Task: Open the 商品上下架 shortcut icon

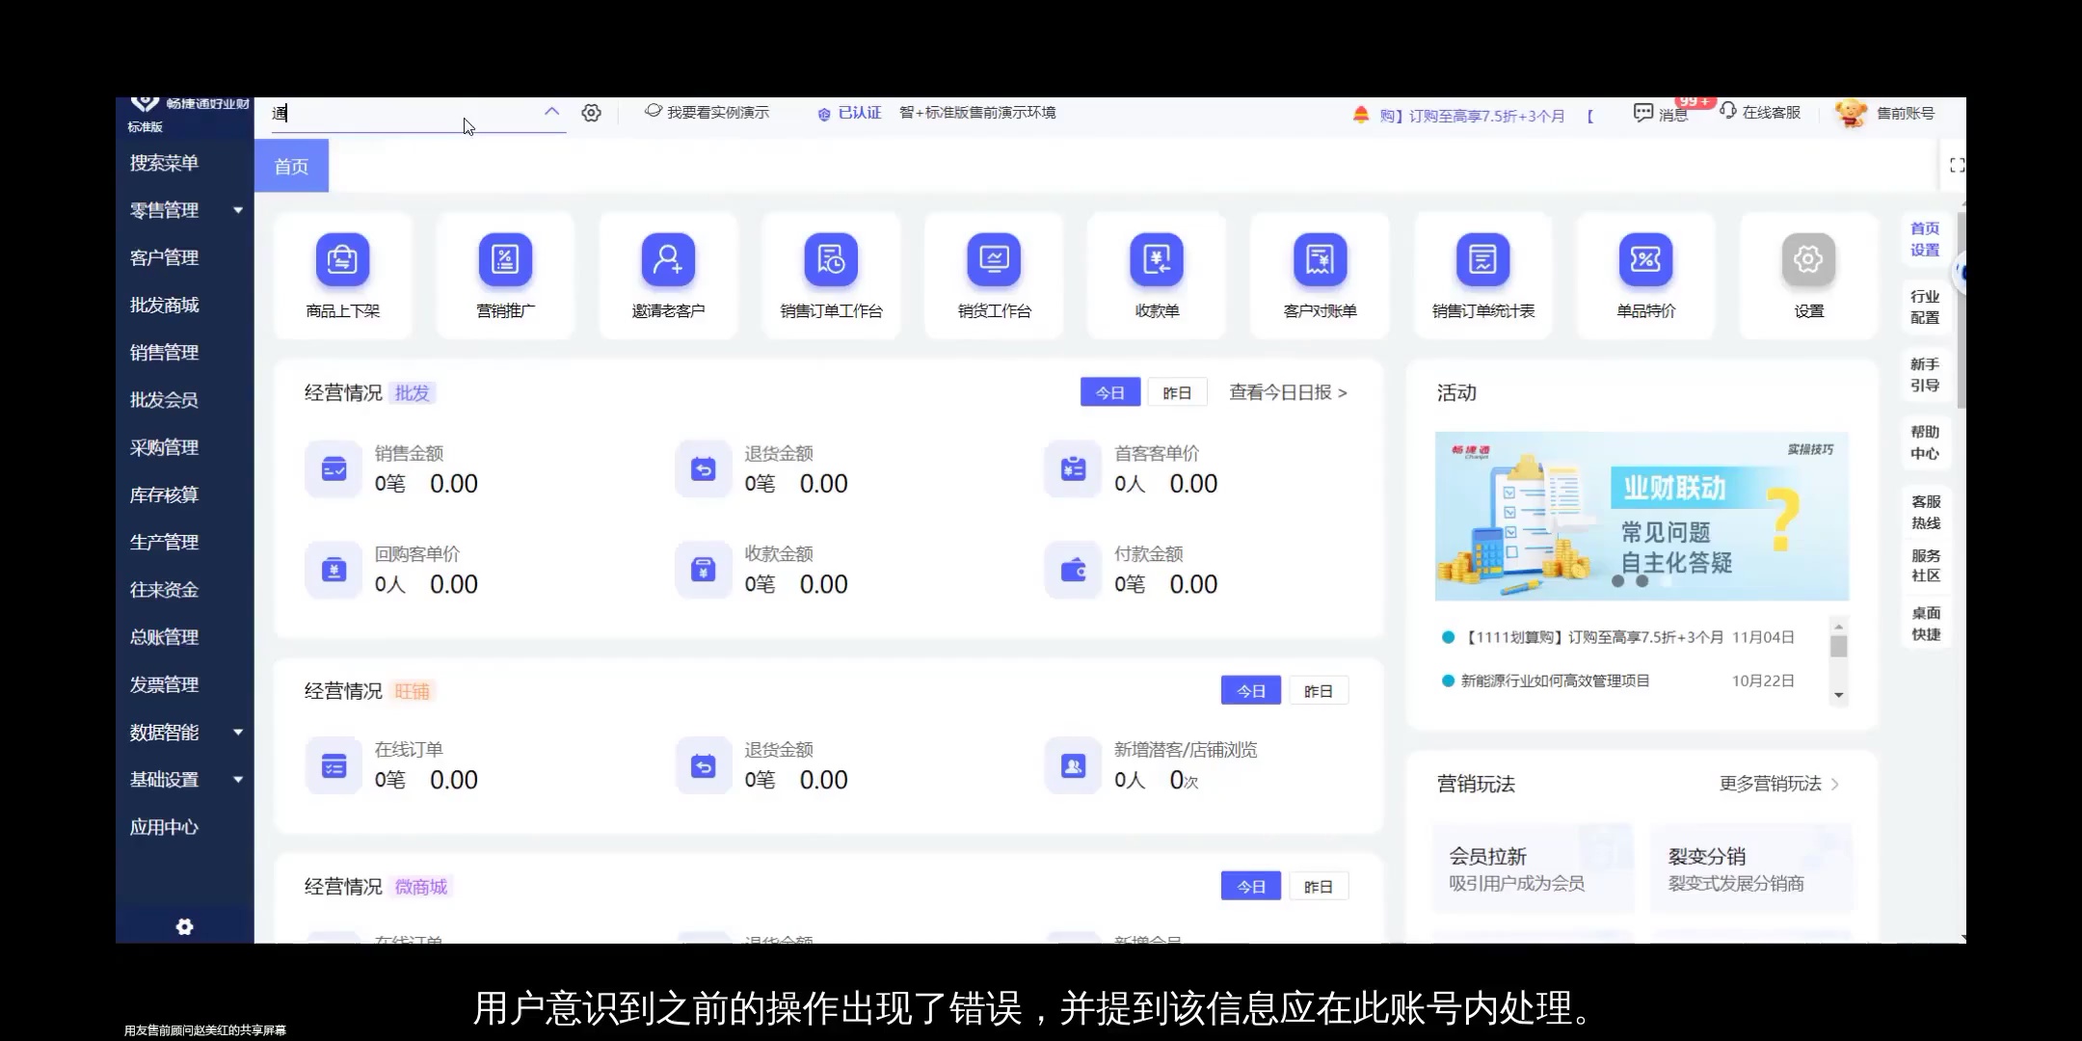Action: [x=342, y=275]
